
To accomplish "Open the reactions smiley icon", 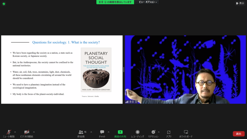I will pyautogui.click(x=153, y=132).
